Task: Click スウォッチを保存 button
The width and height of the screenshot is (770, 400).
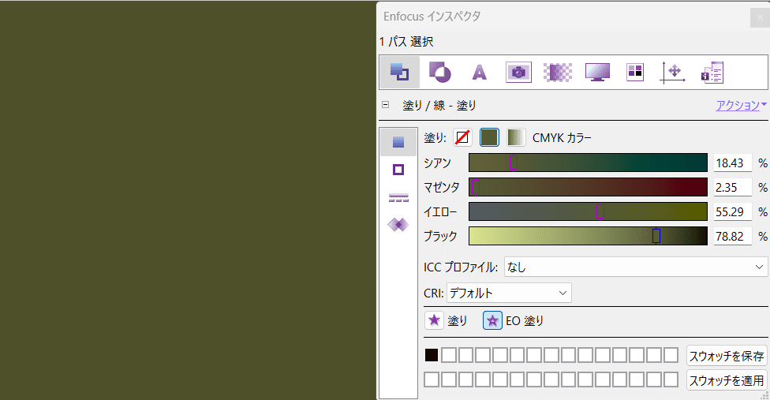Action: (x=727, y=356)
